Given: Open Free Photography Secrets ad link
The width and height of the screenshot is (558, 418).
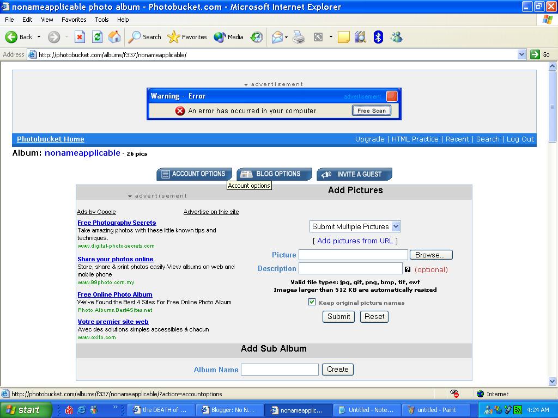Looking at the screenshot, I should [x=117, y=223].
